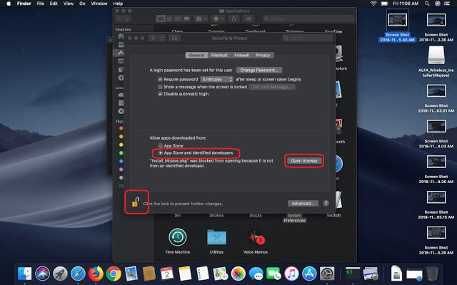Click the unlocked padlock icon
Screen dimensions: 457x285
(136, 202)
